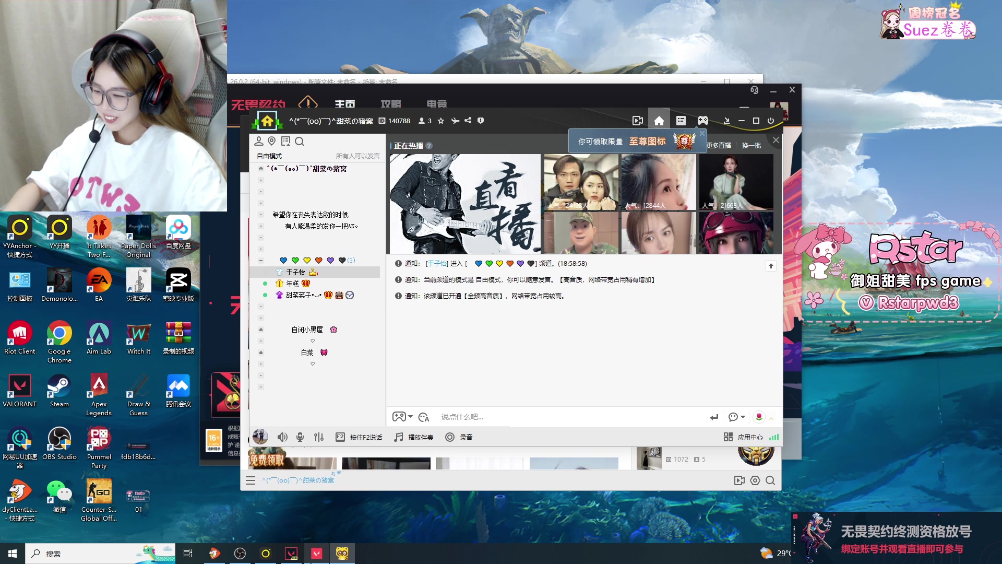Open the channel notice board icon
The image size is (1002, 564).
coord(285,141)
